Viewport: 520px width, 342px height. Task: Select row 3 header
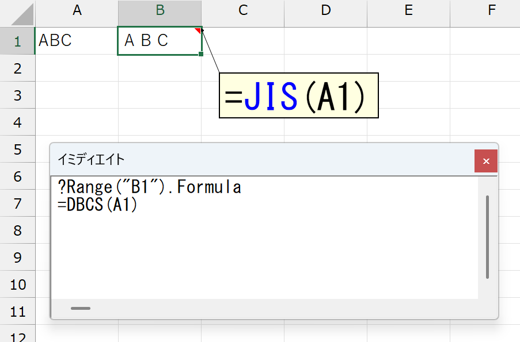point(18,95)
